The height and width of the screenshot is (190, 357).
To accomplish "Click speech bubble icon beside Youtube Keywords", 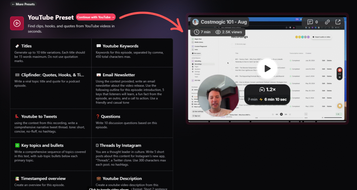I will 99,46.
